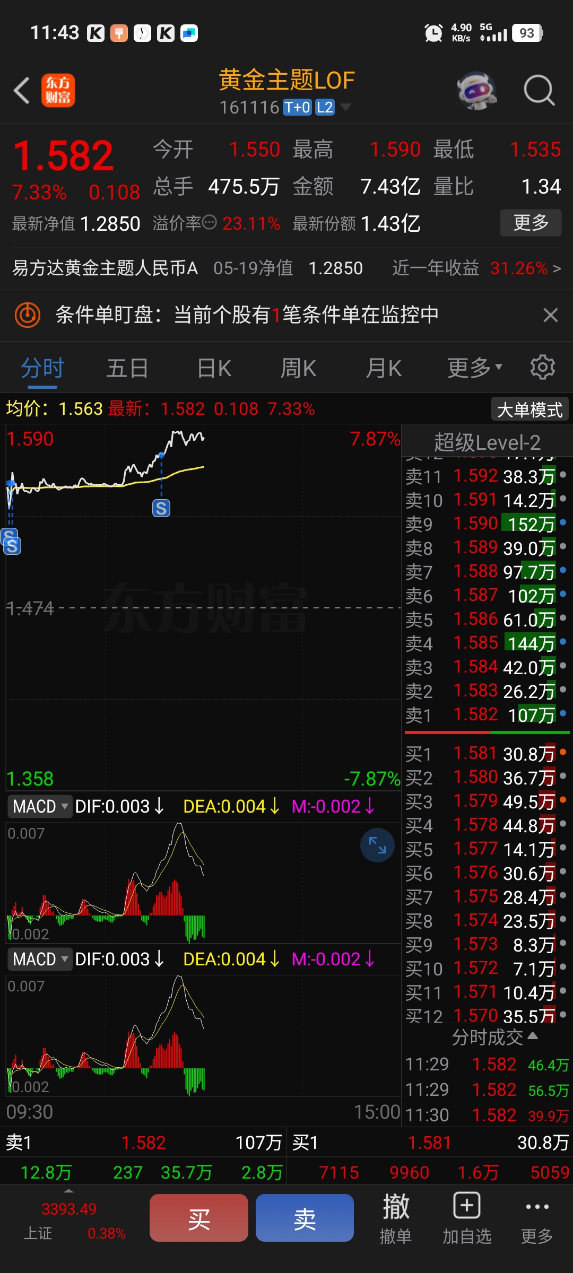Image resolution: width=573 pixels, height=1273 pixels.
Task: Open the bottom 更多 three-dots menu
Action: (x=537, y=1218)
